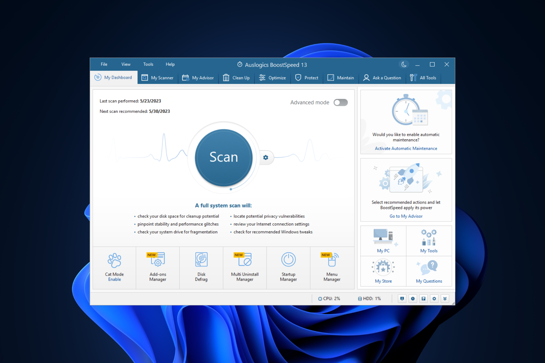This screenshot has height=363, width=545.
Task: Open the My Store tile
Action: point(383,271)
